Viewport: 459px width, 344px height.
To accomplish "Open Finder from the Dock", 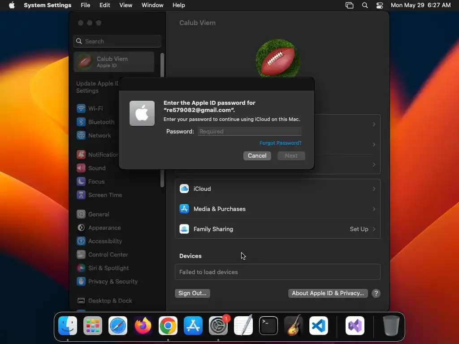I will coord(68,326).
